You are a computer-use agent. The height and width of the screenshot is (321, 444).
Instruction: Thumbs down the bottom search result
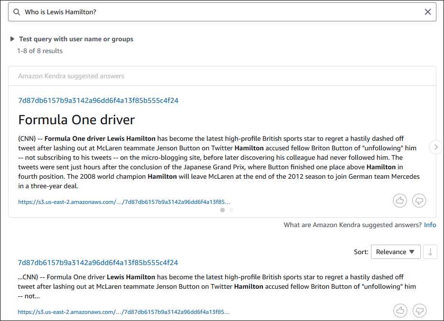(419, 311)
